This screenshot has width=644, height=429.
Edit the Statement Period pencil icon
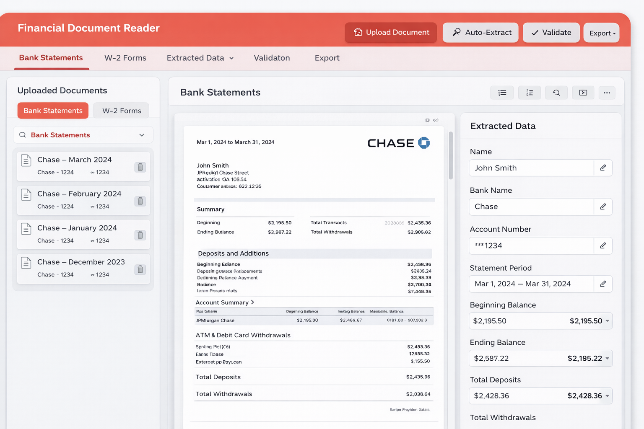pyautogui.click(x=603, y=284)
